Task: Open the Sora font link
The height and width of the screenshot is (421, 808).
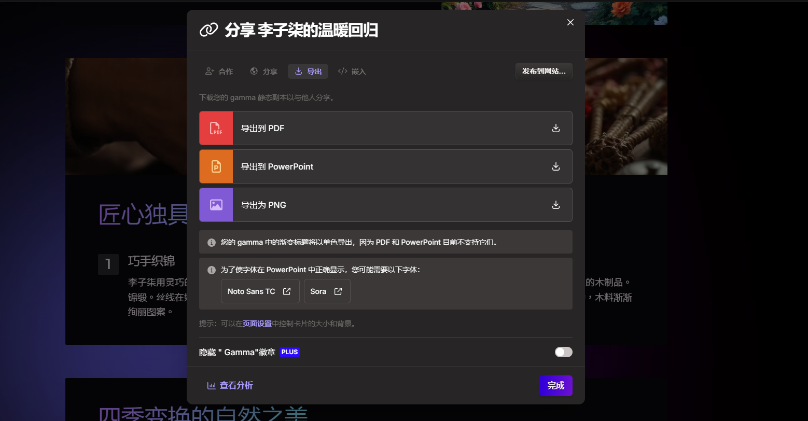Action: (x=327, y=291)
